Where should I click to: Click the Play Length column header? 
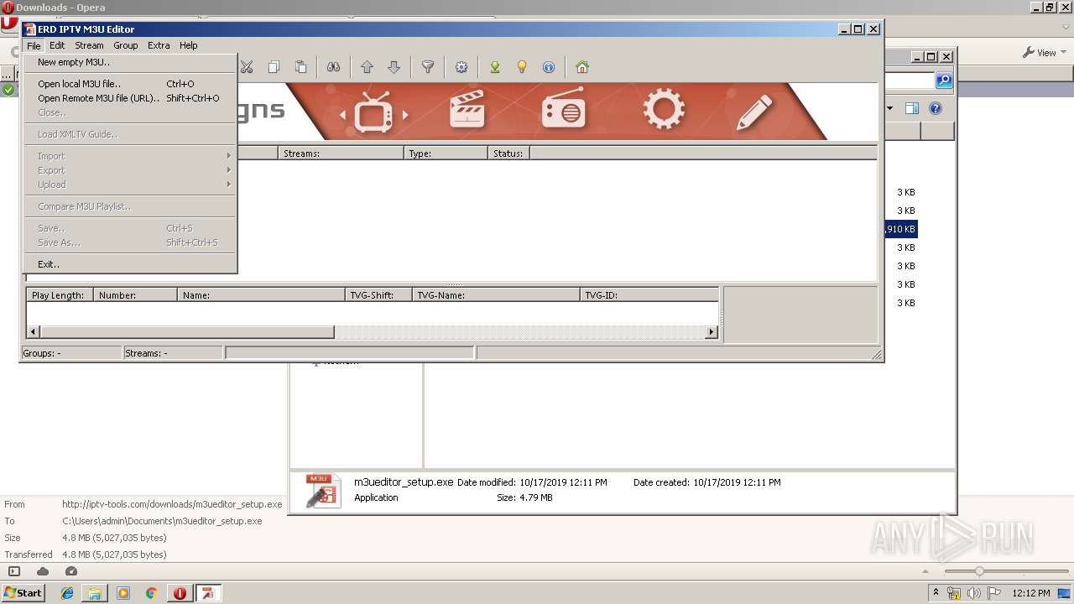pos(60,295)
